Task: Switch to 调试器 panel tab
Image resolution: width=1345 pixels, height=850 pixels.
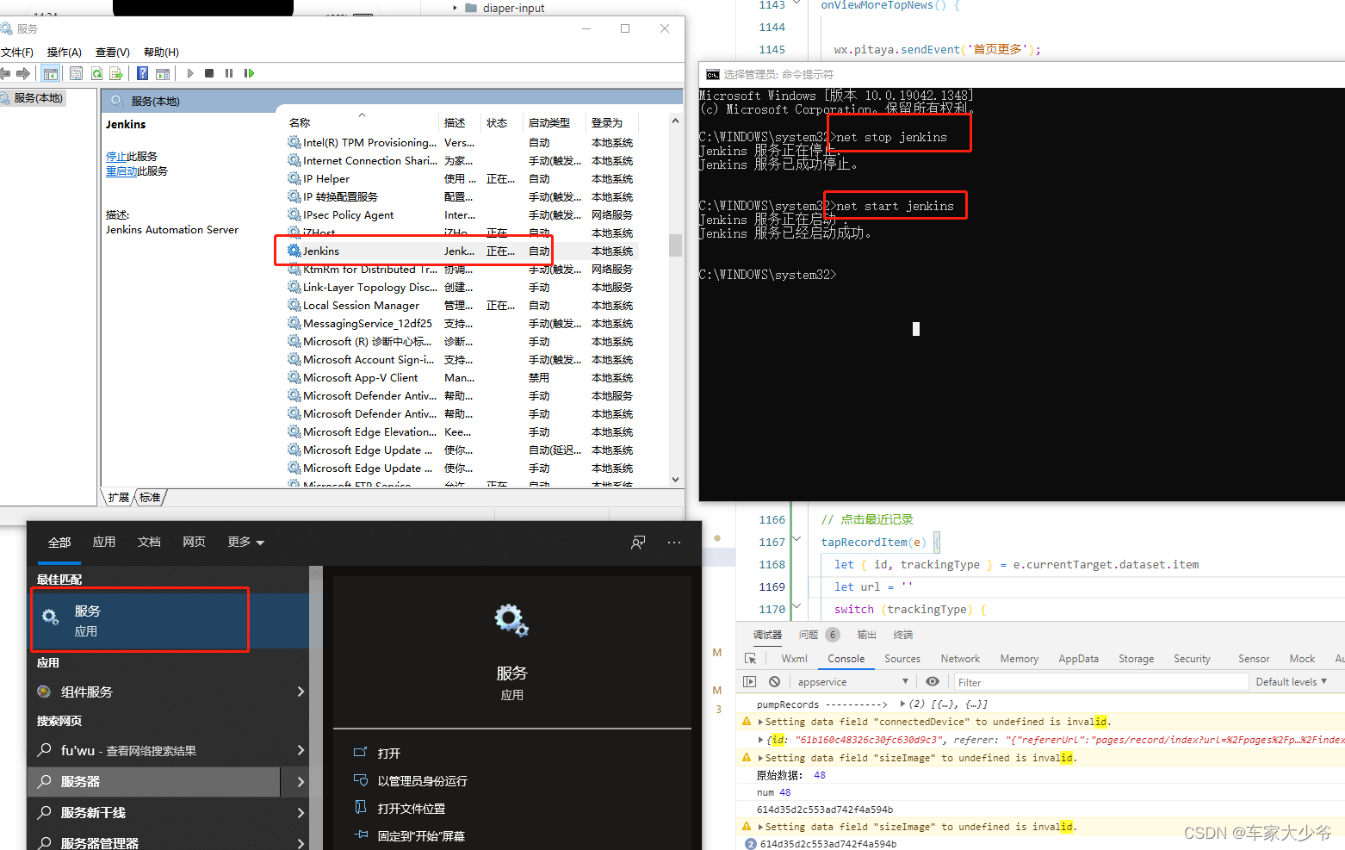Action: pyautogui.click(x=767, y=635)
